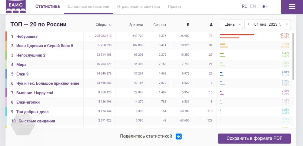The width and height of the screenshot is (303, 146).
Task: Open the hamburger menu
Action: coord(292,7)
